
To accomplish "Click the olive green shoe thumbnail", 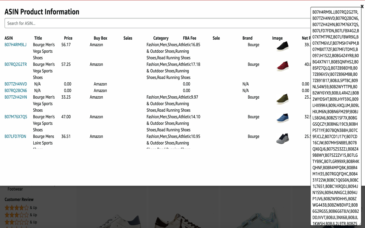I will (282, 99).
